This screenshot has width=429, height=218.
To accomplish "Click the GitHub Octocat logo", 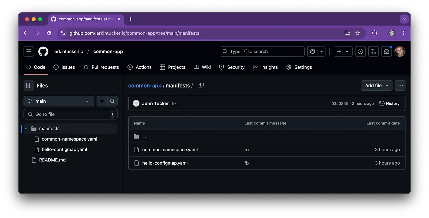I will point(43,52).
